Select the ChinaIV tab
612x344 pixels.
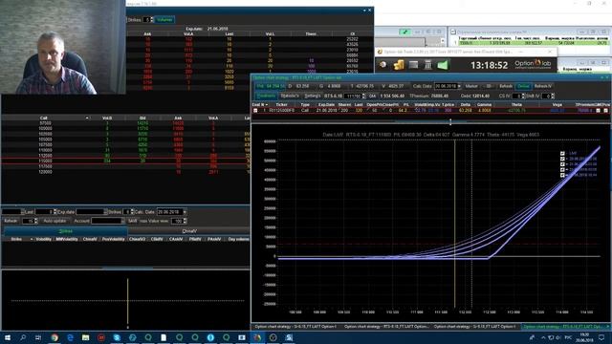189,231
